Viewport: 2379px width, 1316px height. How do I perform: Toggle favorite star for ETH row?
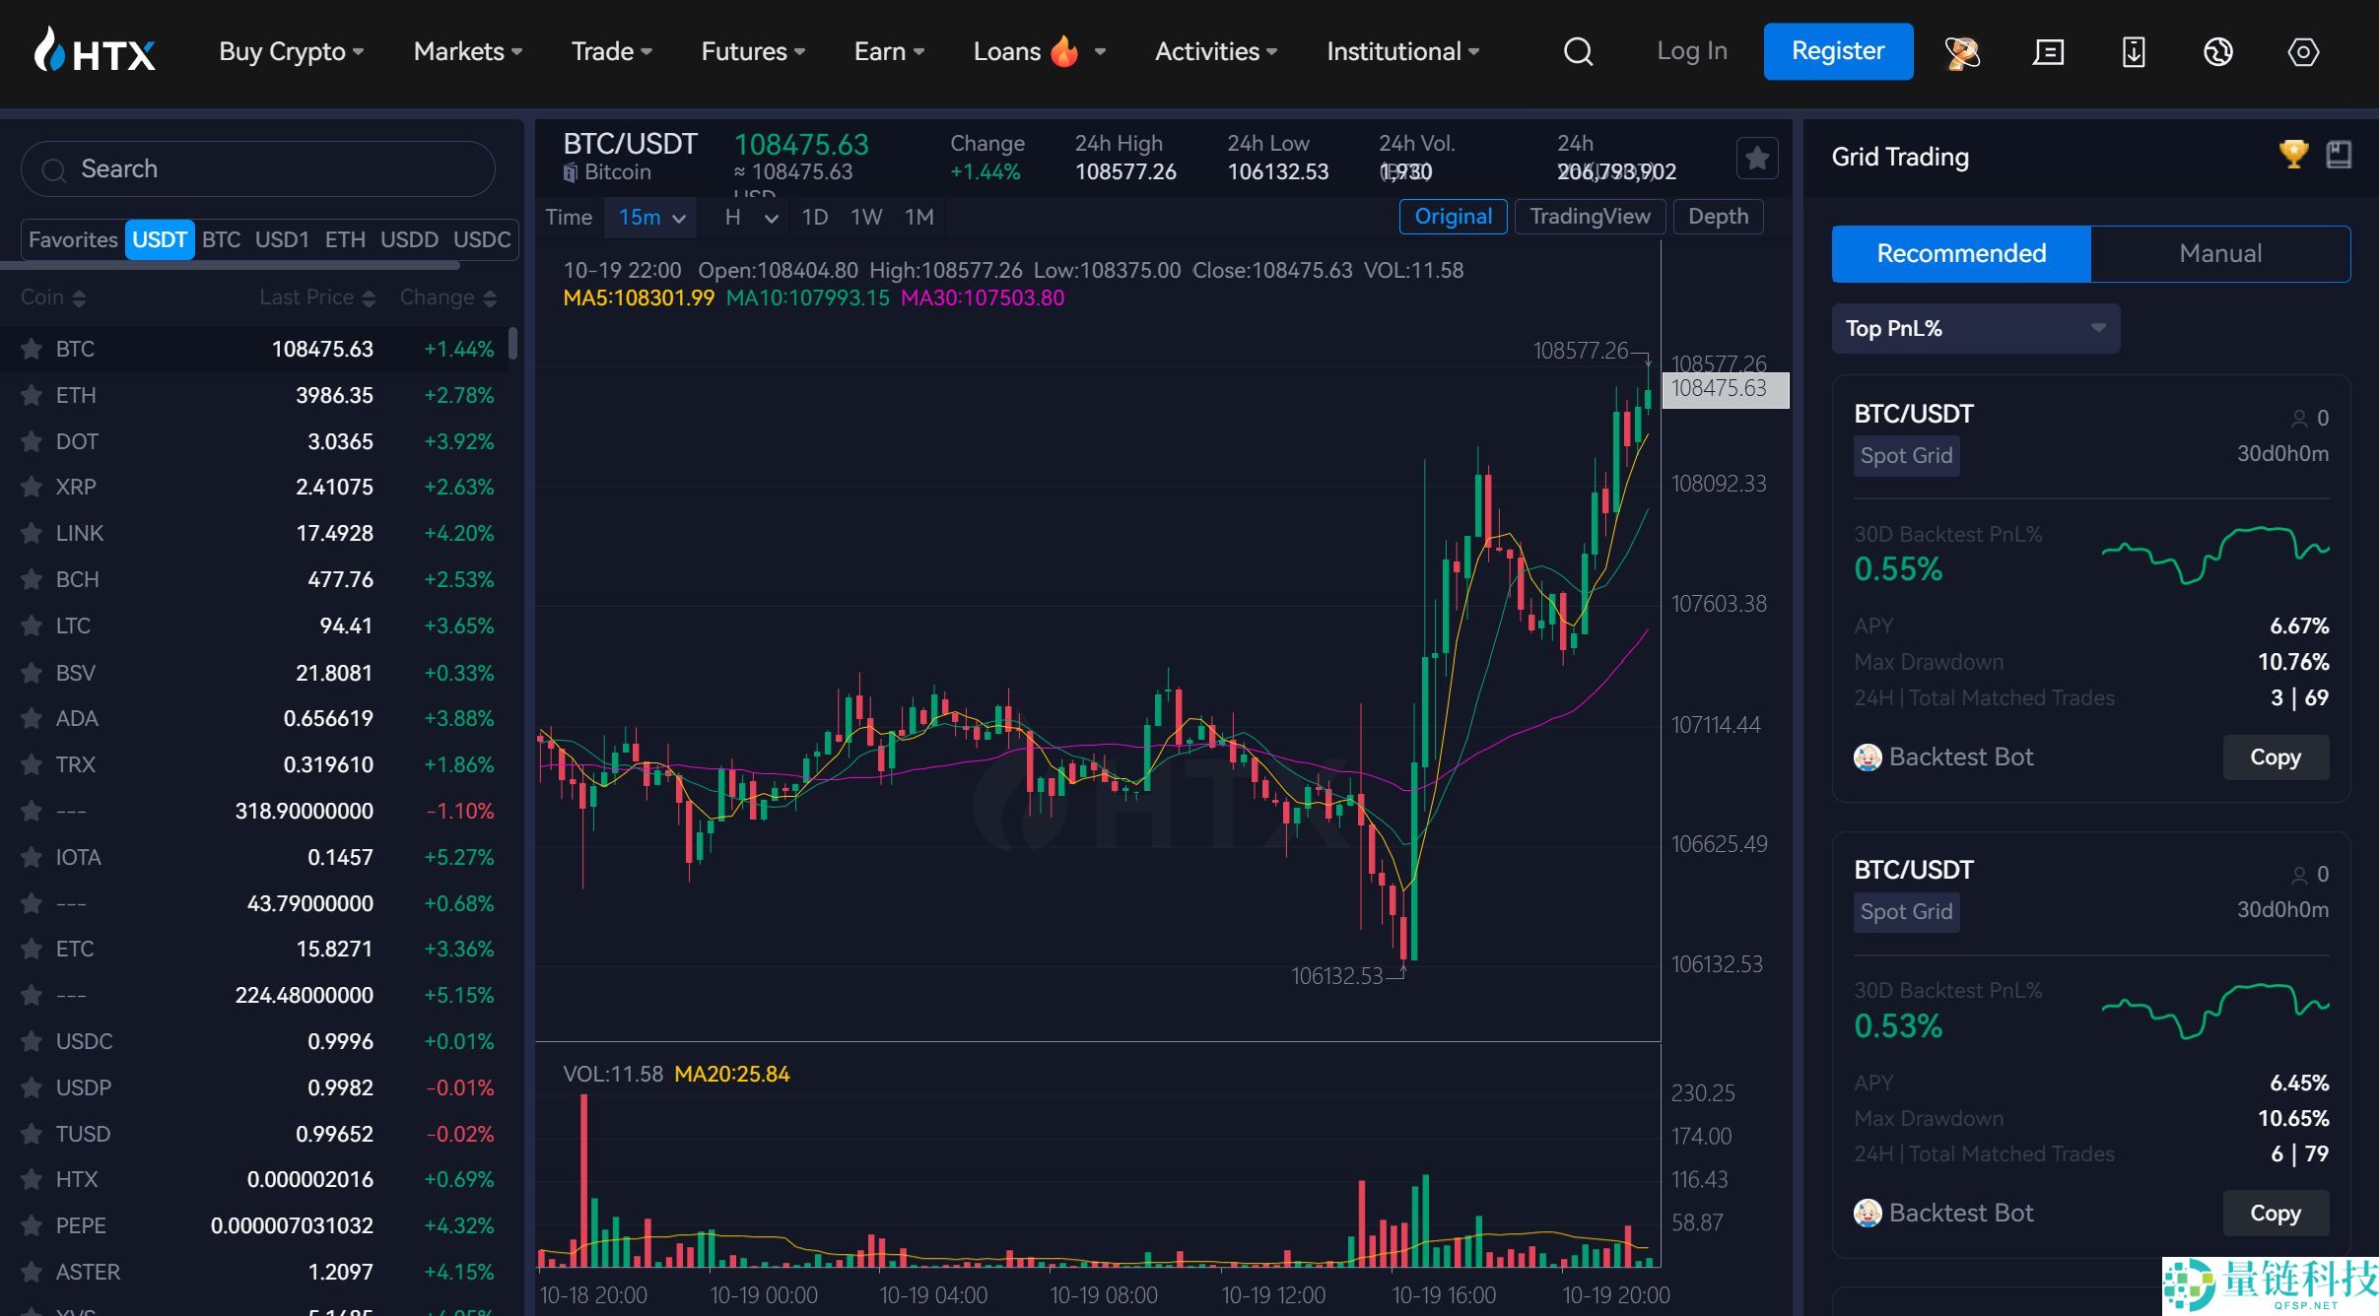[x=32, y=395]
